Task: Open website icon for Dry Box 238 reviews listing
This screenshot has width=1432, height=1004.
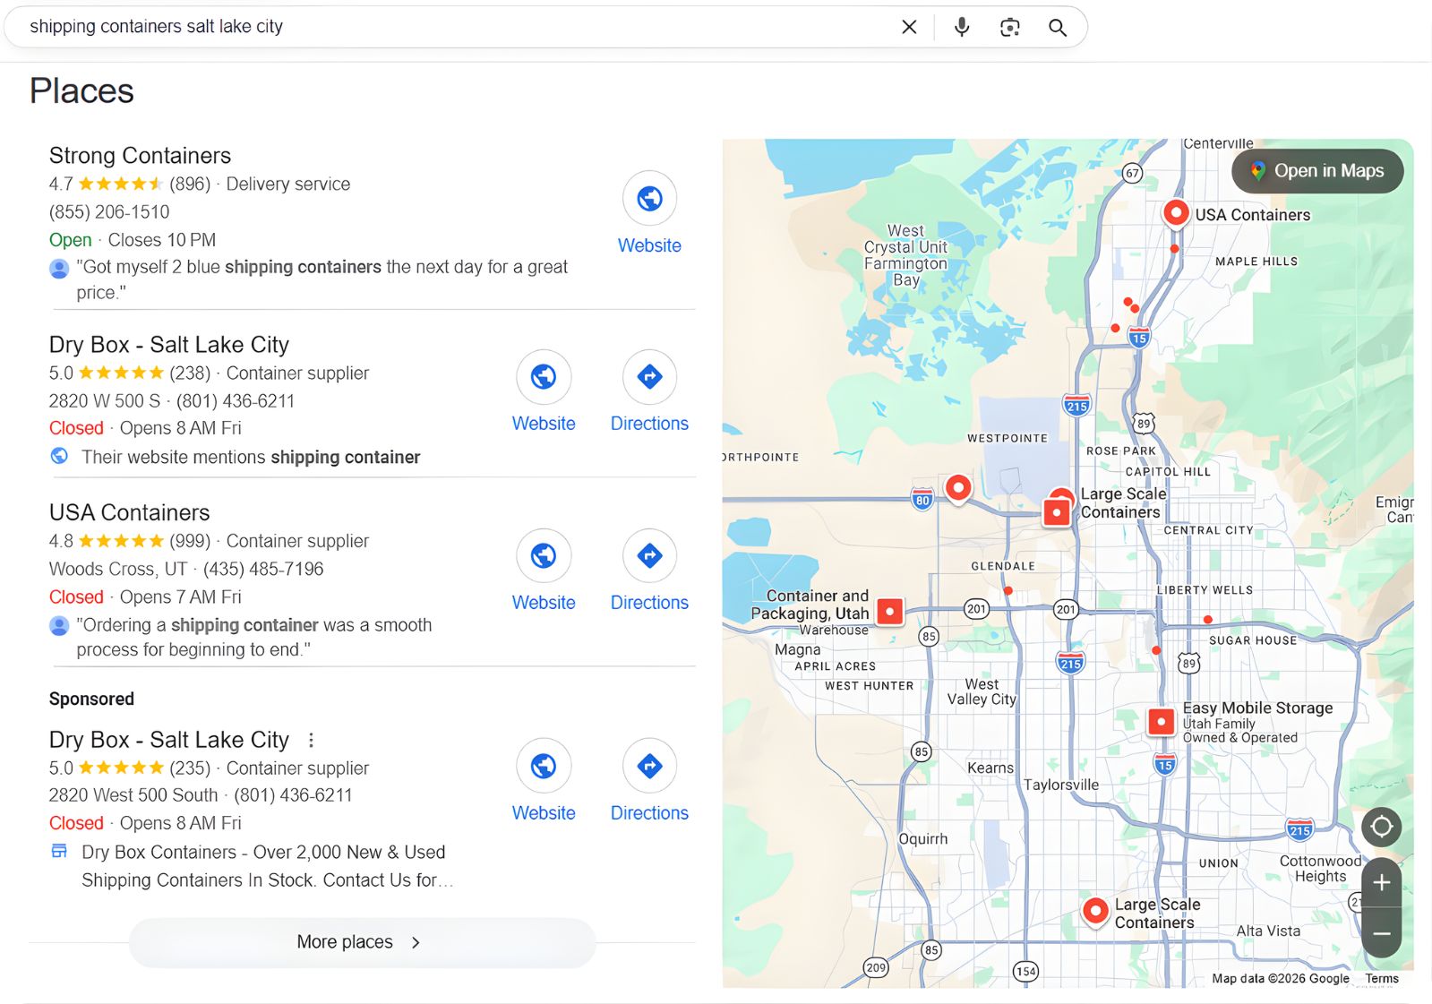Action: (544, 376)
